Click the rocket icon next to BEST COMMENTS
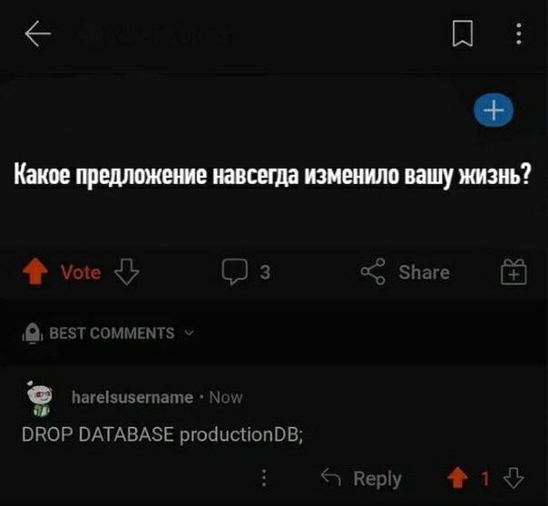 pos(33,333)
